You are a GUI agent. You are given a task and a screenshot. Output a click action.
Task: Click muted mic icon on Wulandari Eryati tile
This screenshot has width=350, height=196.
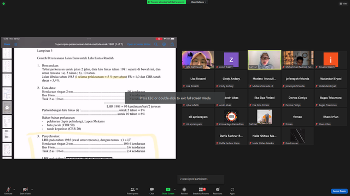tap(317, 86)
